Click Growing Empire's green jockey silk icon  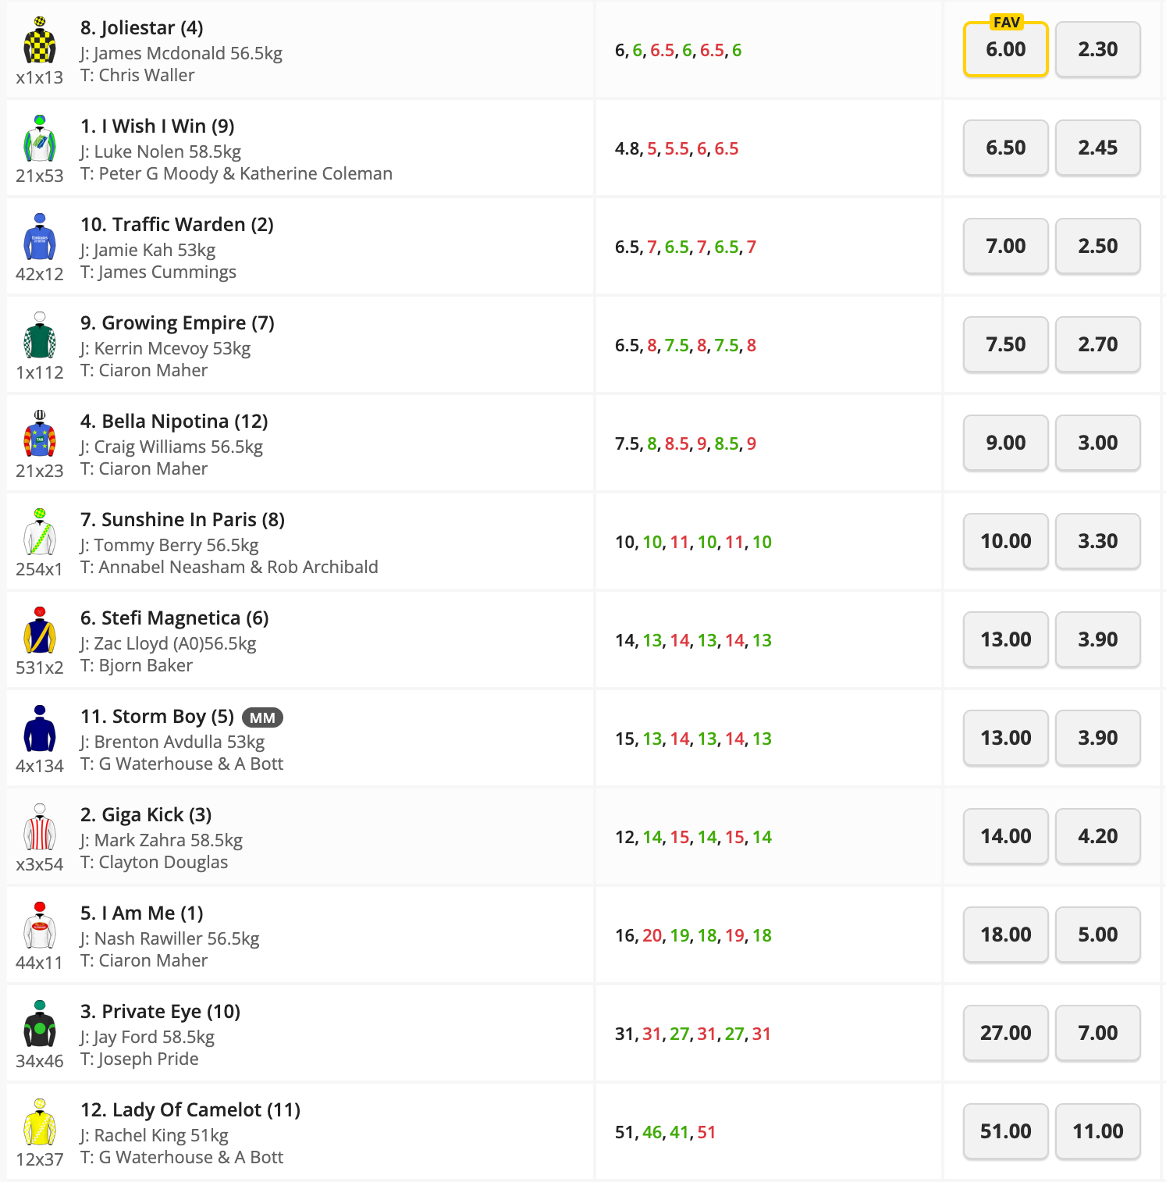point(40,336)
